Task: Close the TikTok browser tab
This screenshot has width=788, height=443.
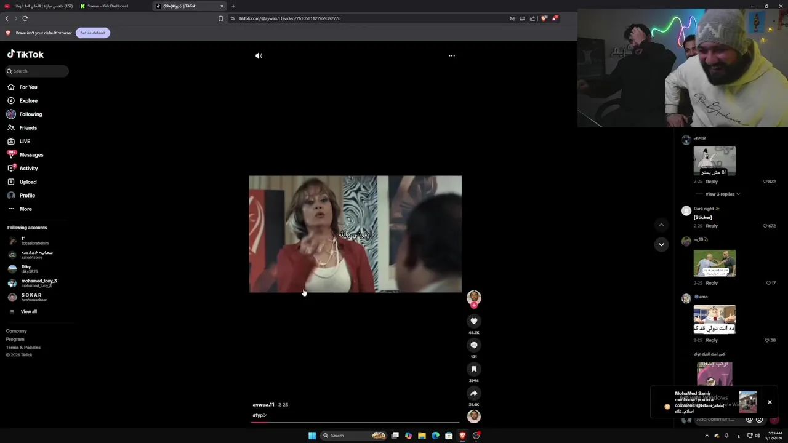Action: [x=222, y=6]
